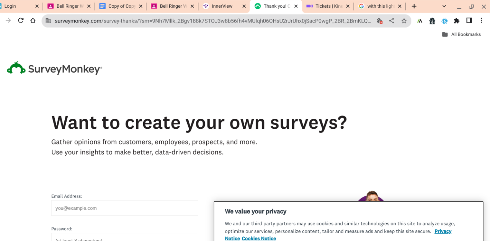Open the Chrome three-dot menu
This screenshot has width=490, height=241.
point(481,21)
